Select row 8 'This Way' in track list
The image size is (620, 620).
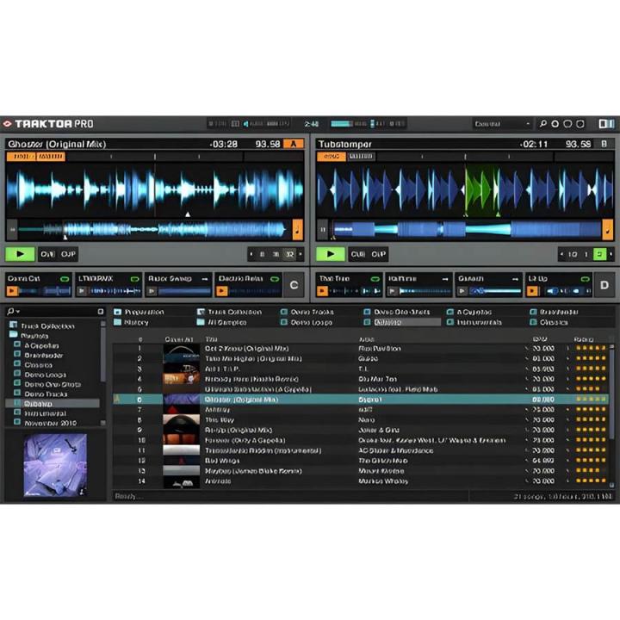point(361,419)
